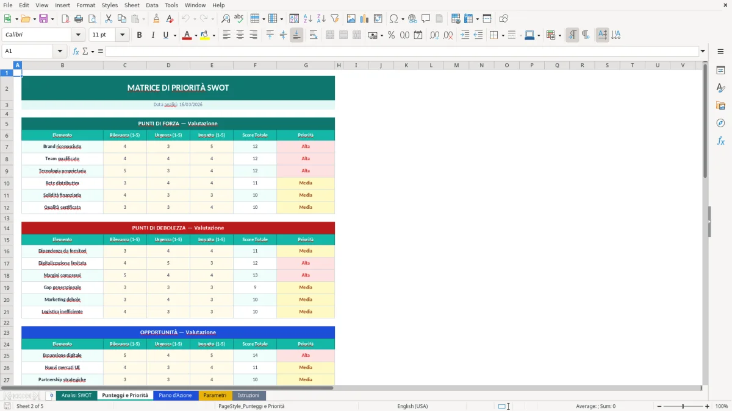Viewport: 732px width, 411px height.
Task: Insert a chart
Action: (365, 19)
